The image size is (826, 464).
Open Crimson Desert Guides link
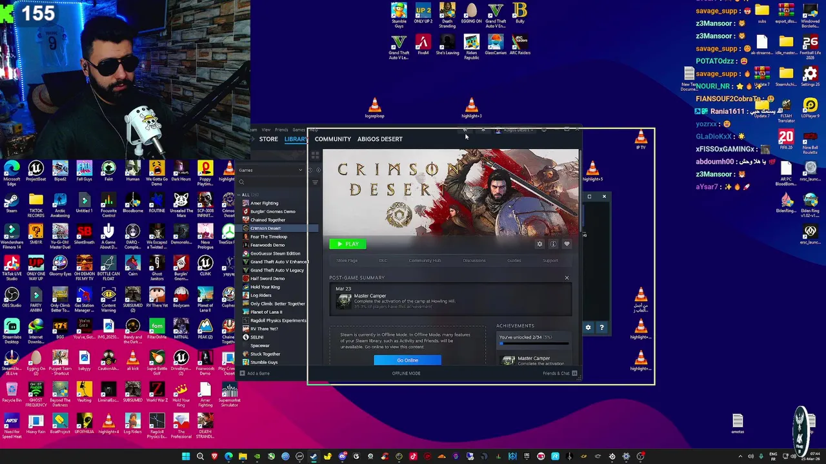click(x=514, y=260)
